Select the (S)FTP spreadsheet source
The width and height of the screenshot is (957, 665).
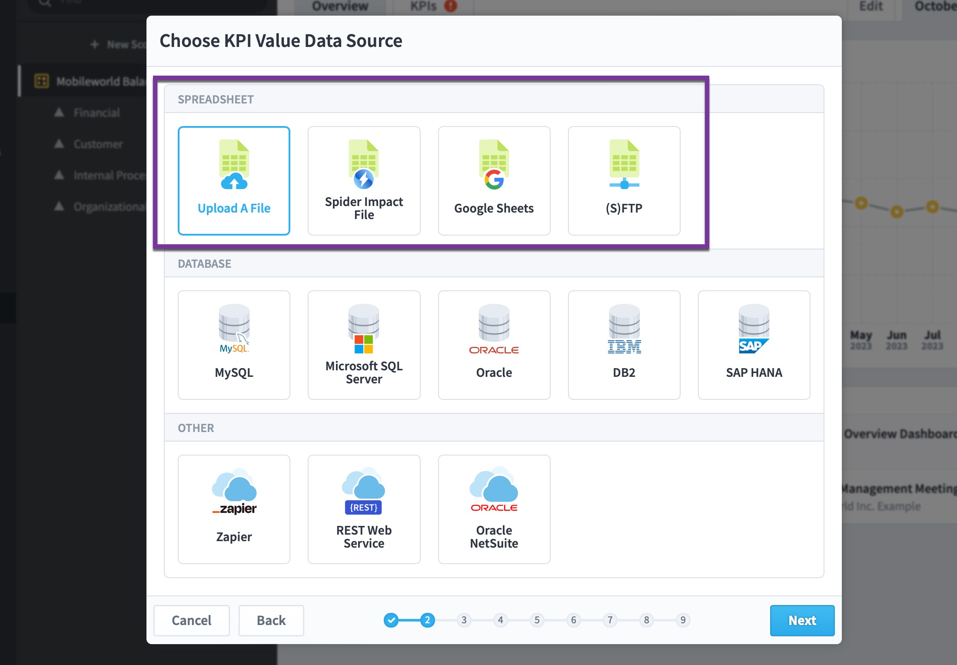[x=624, y=181]
